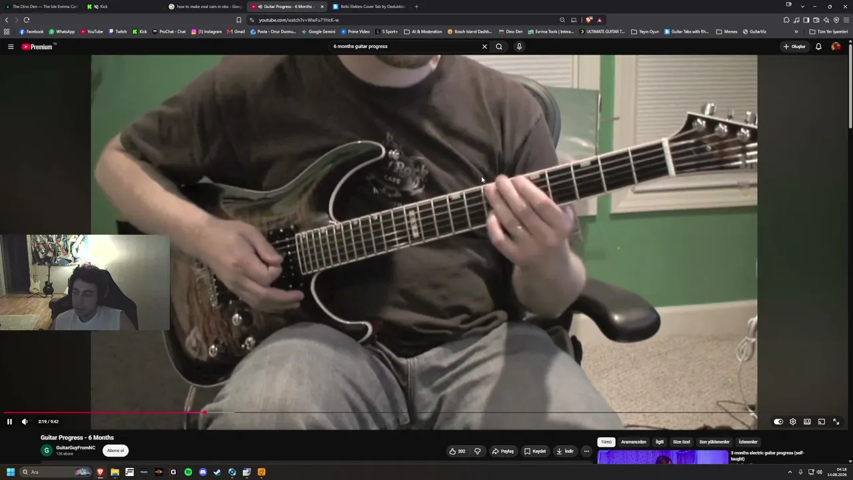Open the YouTube account avatar menu
Screen dimensions: 853x480
pos(836,47)
